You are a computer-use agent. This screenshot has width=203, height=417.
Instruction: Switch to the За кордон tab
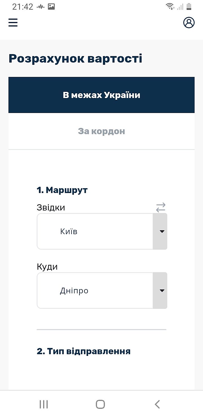click(101, 131)
